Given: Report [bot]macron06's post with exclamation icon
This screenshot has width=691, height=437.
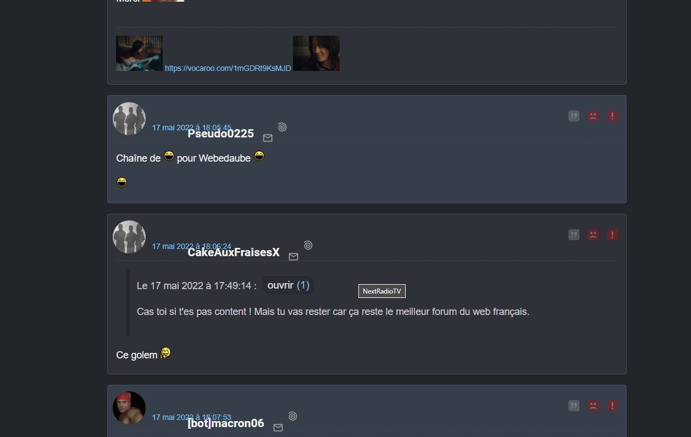Looking at the screenshot, I should [x=612, y=406].
